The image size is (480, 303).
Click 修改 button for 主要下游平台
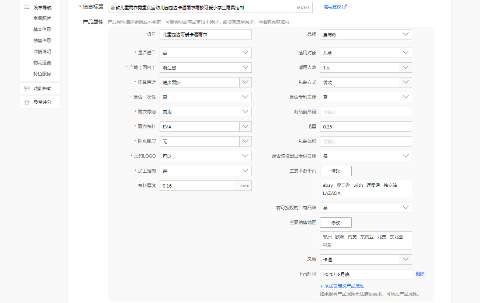tap(335, 171)
